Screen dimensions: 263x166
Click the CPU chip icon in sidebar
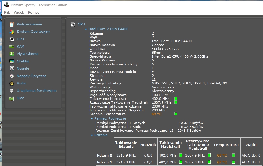pos(12,39)
